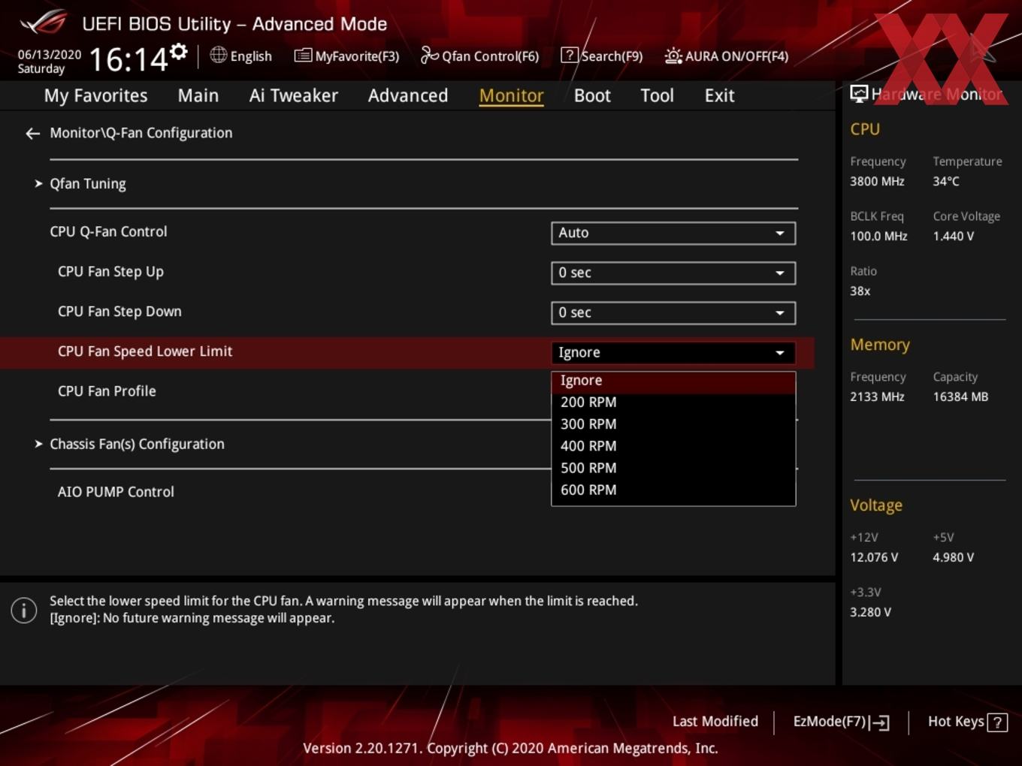Click the Qfan Control fan icon
The height and width of the screenshot is (766, 1022).
click(x=429, y=55)
